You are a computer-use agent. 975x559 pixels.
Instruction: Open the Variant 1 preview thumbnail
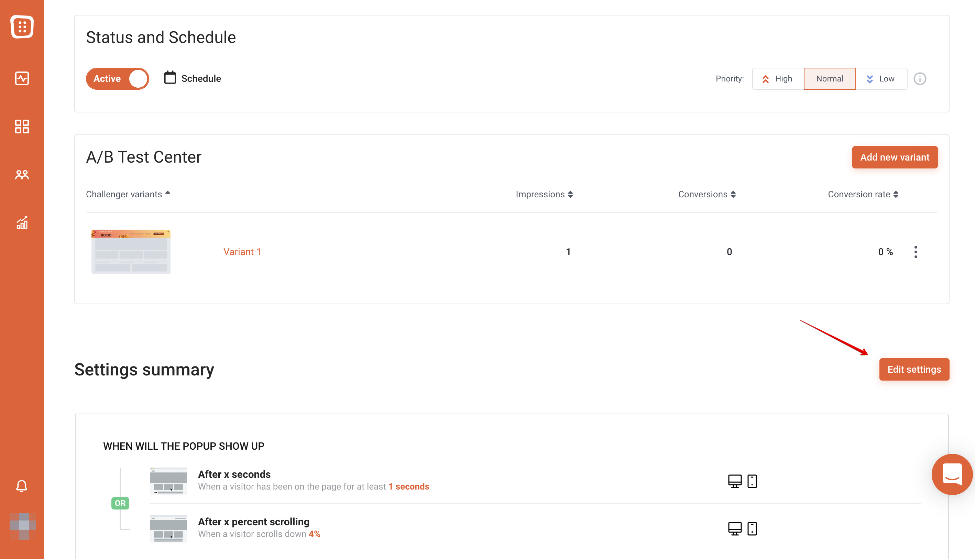click(x=131, y=251)
